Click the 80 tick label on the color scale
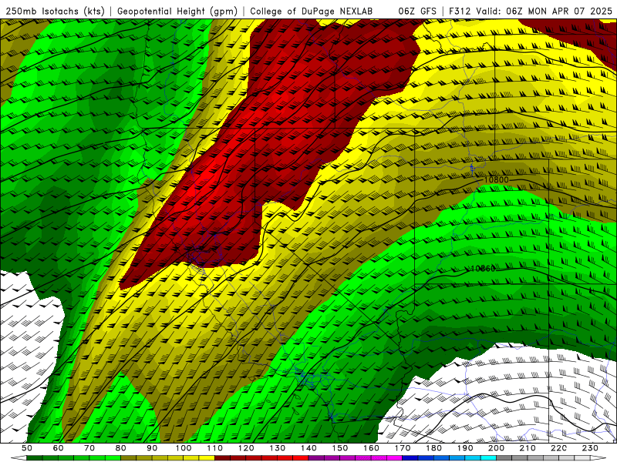 (x=121, y=448)
